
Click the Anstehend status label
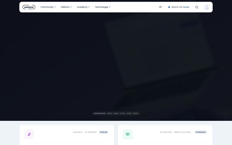(x=78, y=132)
